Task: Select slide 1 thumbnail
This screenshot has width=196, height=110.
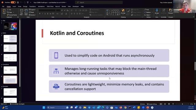Action: pos(10,26)
